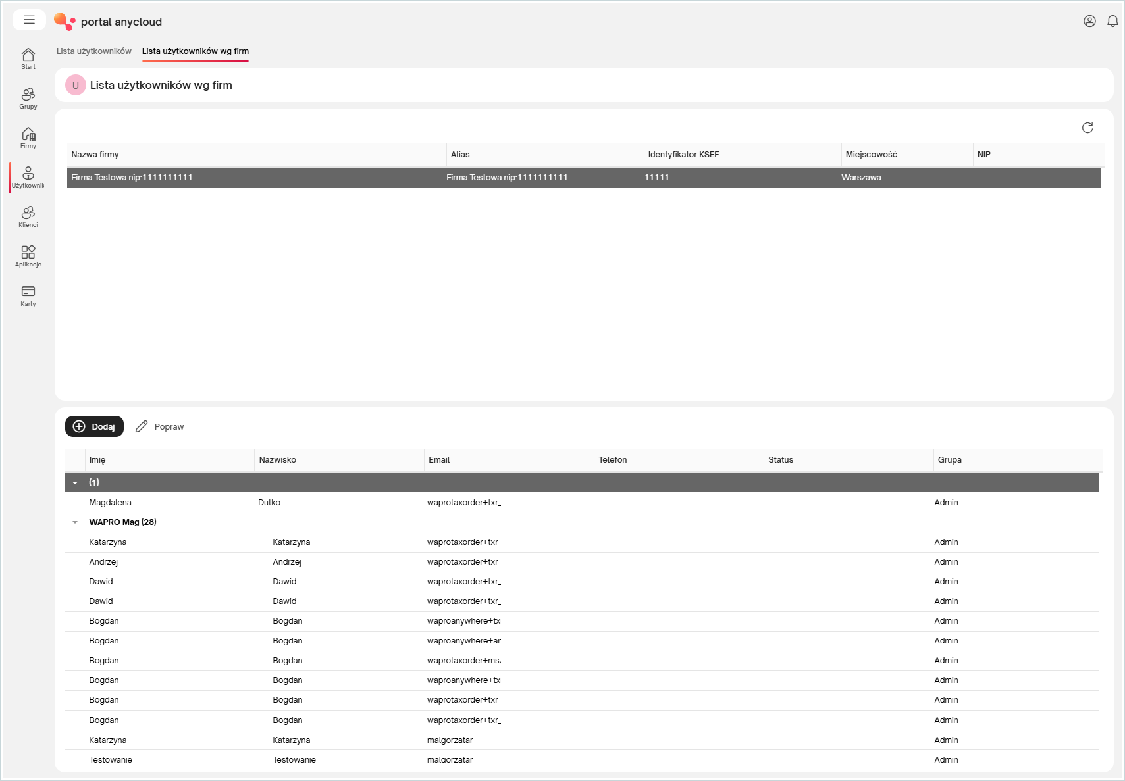The width and height of the screenshot is (1125, 781).
Task: Sort by Alias column header
Action: pos(545,155)
